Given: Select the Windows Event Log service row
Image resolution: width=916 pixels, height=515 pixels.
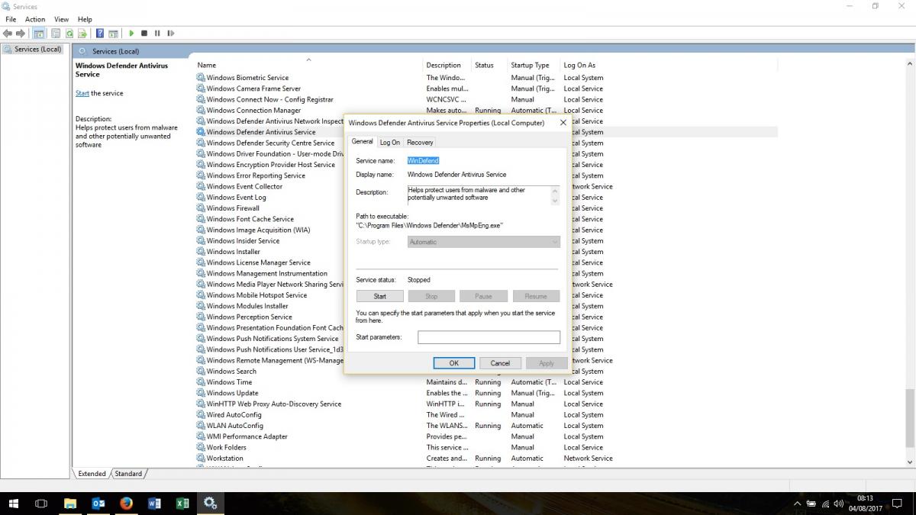Looking at the screenshot, I should coord(486,198).
